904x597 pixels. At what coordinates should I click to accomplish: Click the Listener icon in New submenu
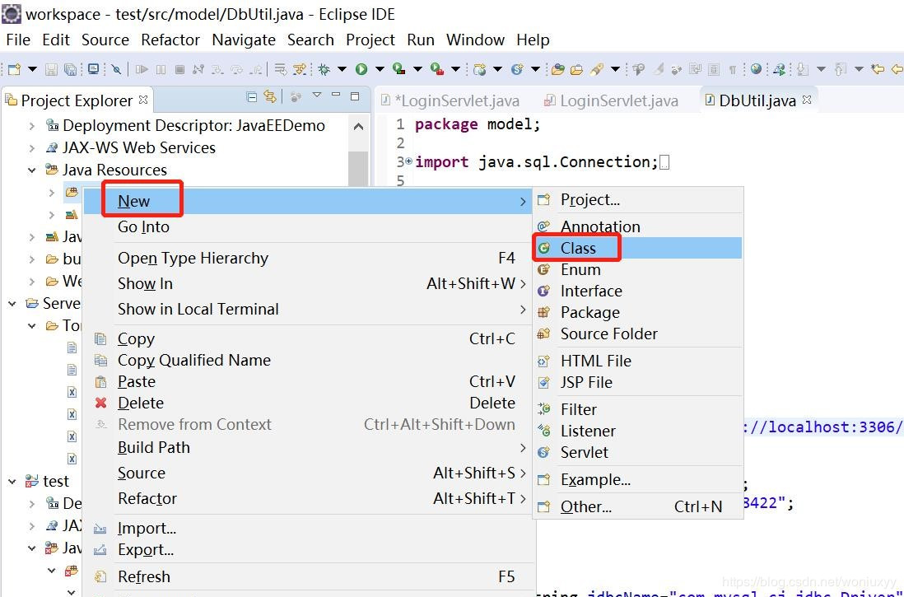tap(543, 431)
